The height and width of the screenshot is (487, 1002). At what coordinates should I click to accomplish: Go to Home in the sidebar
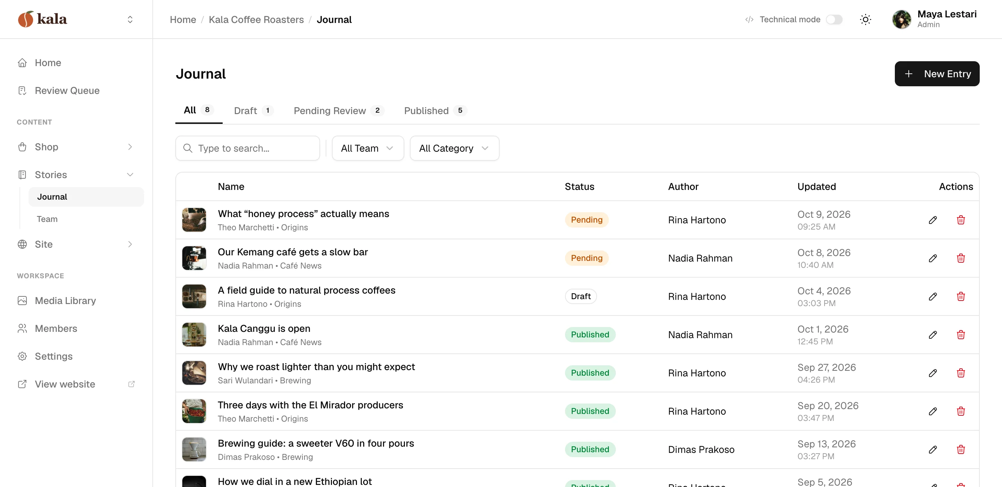click(x=76, y=63)
